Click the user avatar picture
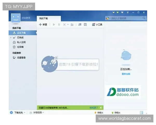The width and height of the screenshot is (156, 125). point(16,18)
